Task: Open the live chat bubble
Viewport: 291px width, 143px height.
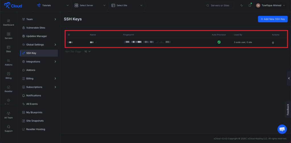Action: point(282,129)
